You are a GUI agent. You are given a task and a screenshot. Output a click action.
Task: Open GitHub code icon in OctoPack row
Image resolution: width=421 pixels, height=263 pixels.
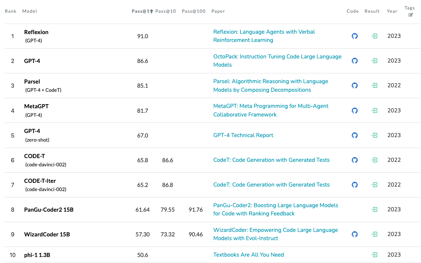(355, 61)
